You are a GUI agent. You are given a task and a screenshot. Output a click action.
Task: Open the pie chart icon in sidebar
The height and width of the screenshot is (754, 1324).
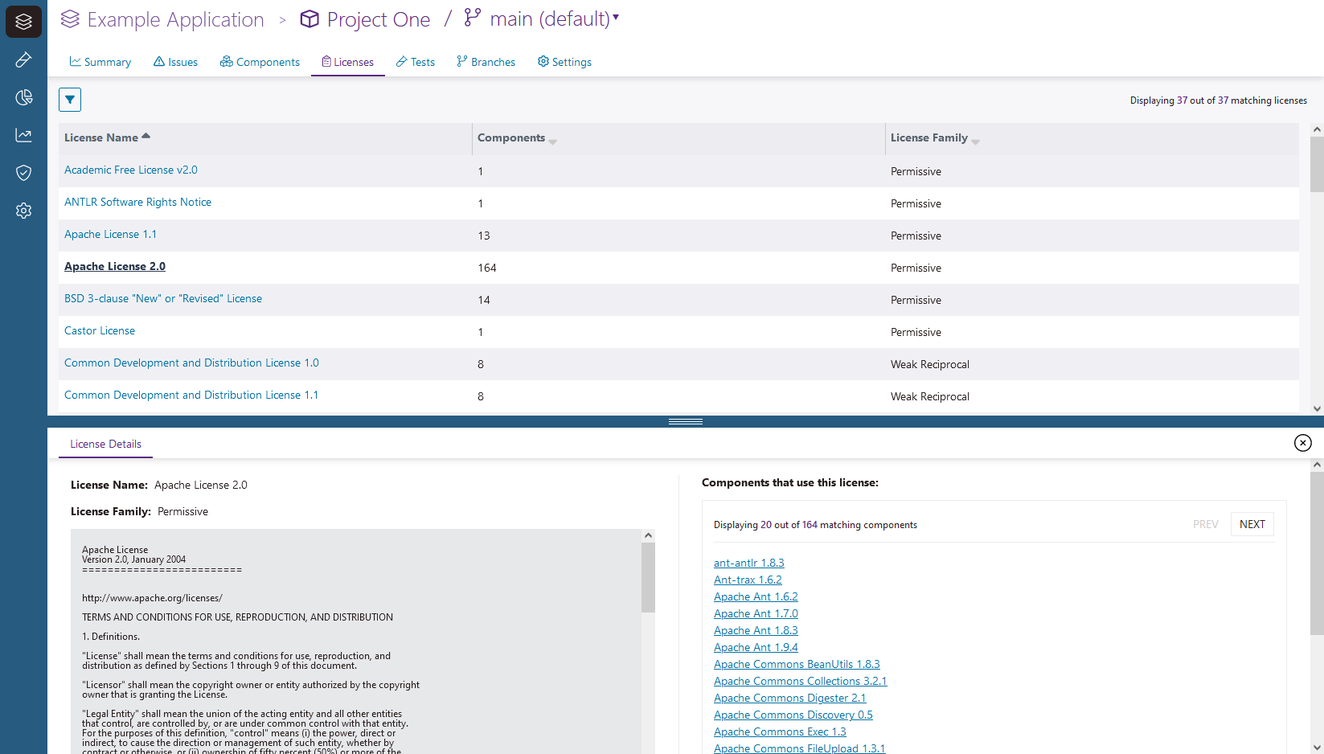(x=23, y=97)
